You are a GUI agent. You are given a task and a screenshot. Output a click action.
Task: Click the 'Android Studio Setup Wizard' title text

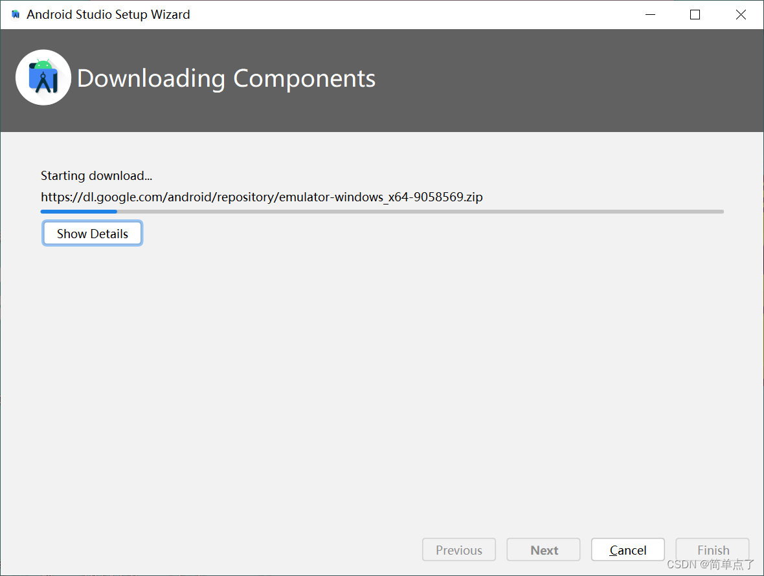pos(107,14)
